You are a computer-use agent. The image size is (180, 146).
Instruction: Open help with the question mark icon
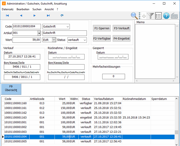click(x=166, y=16)
